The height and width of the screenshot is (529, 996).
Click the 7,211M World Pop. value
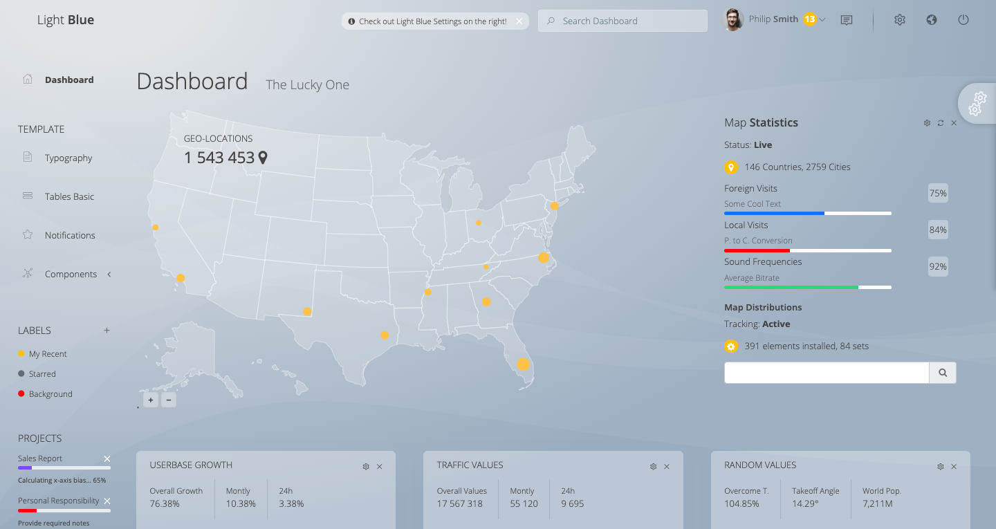pos(878,504)
